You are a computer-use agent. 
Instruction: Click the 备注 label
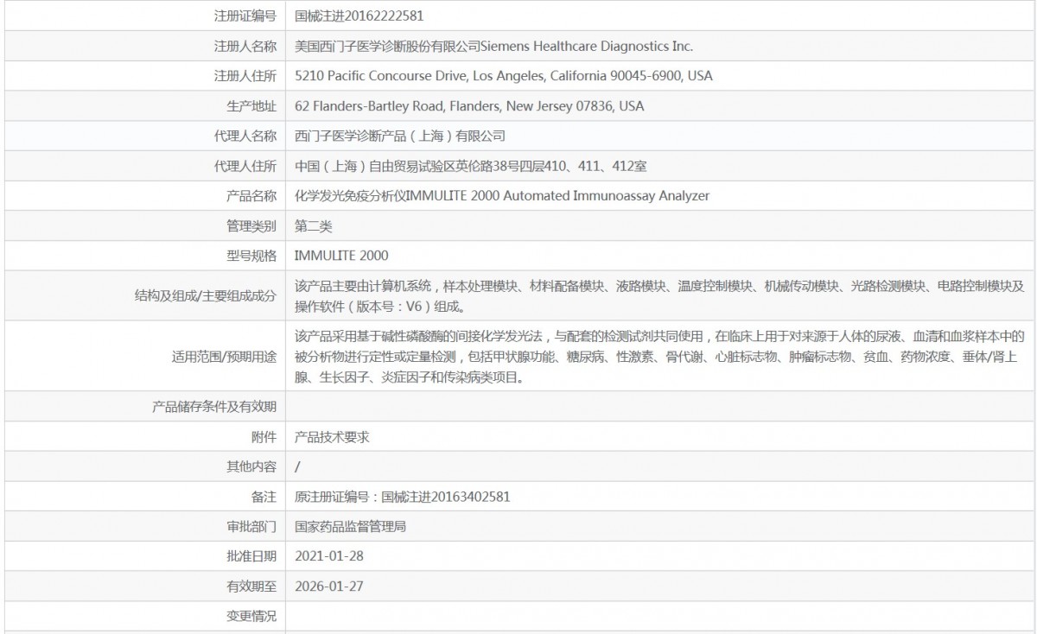(x=264, y=497)
